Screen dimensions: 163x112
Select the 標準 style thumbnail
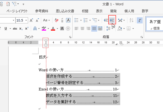tap(155, 24)
